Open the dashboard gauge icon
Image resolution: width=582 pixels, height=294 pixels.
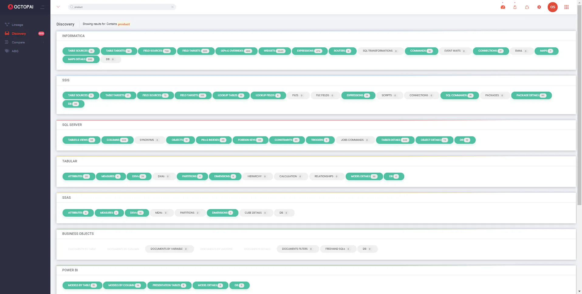pos(503,7)
